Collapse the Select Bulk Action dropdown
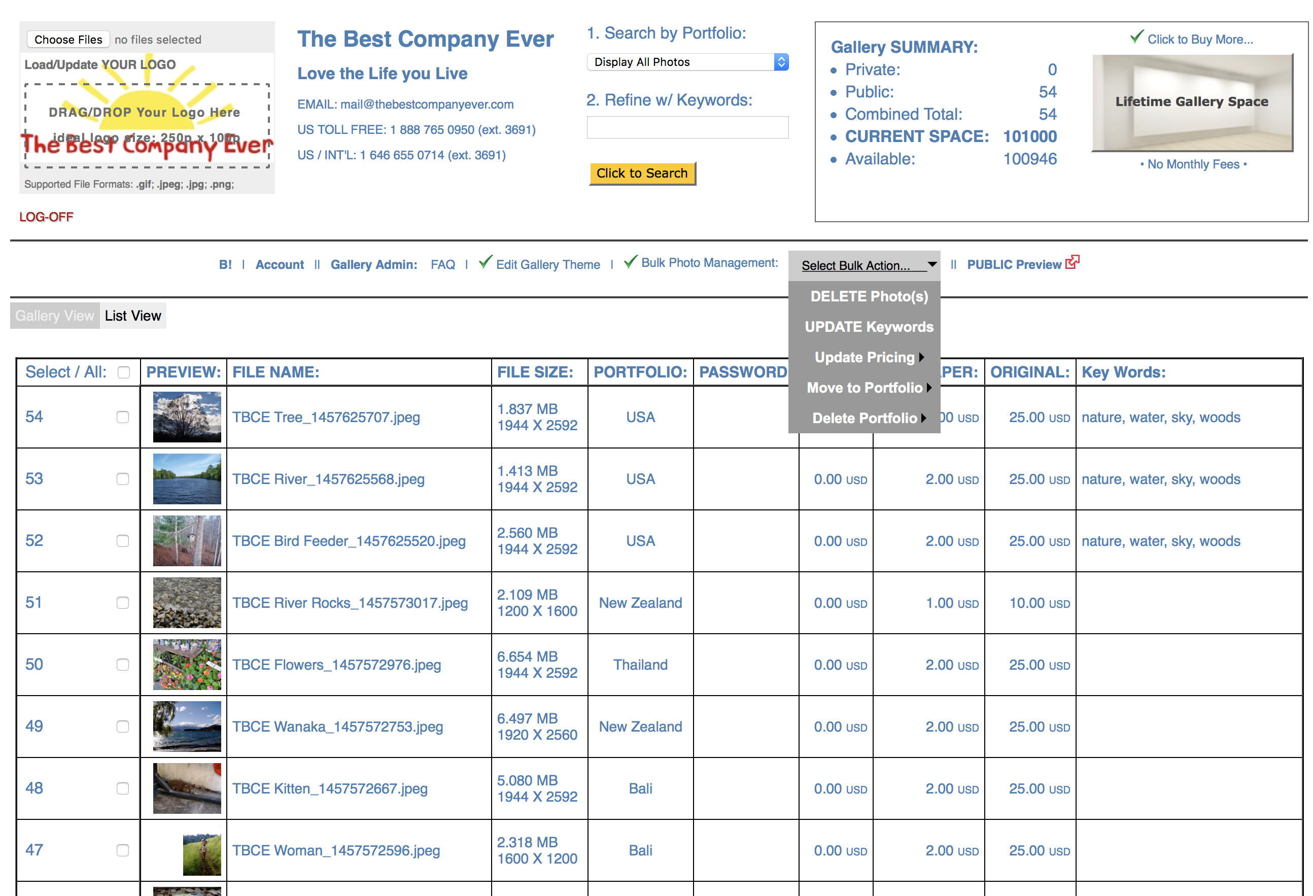Screen dimensions: 1313x896 click(x=863, y=265)
